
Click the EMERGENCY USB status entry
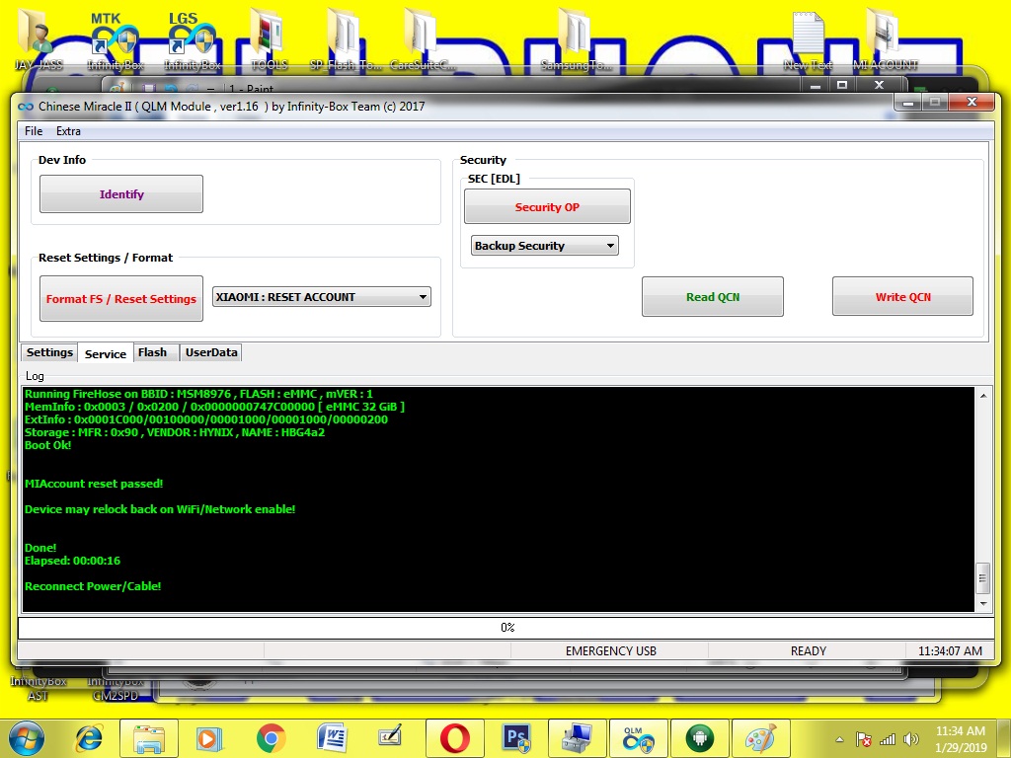(610, 651)
